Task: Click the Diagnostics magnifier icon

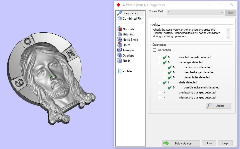Action: click(x=119, y=13)
